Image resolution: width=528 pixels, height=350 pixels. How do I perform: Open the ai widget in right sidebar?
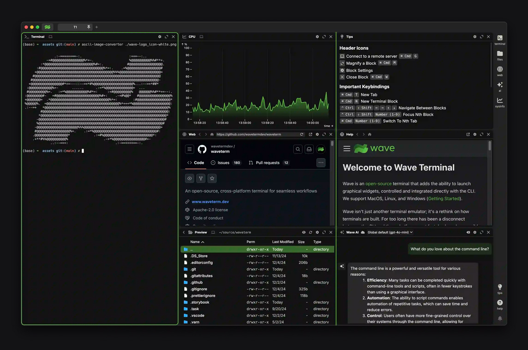coord(500,86)
